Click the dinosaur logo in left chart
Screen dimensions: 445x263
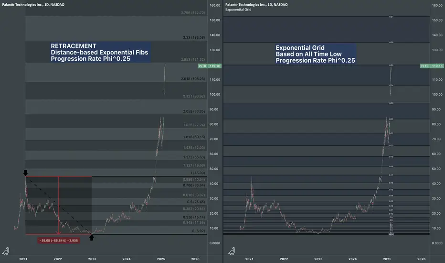pos(6,251)
